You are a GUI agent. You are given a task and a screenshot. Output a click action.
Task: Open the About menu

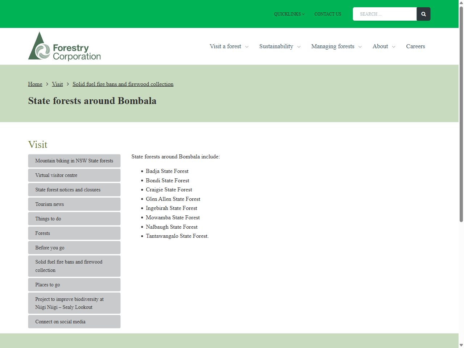click(380, 46)
